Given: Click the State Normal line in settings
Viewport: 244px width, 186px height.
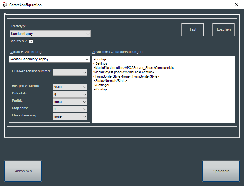Looking at the screenshot, I should (x=110, y=81).
